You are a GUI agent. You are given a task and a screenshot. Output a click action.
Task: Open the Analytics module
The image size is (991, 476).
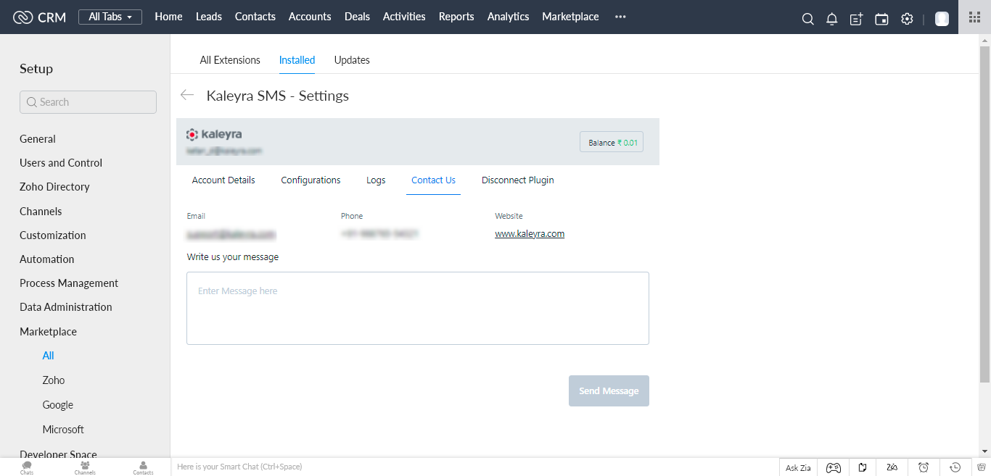508,17
